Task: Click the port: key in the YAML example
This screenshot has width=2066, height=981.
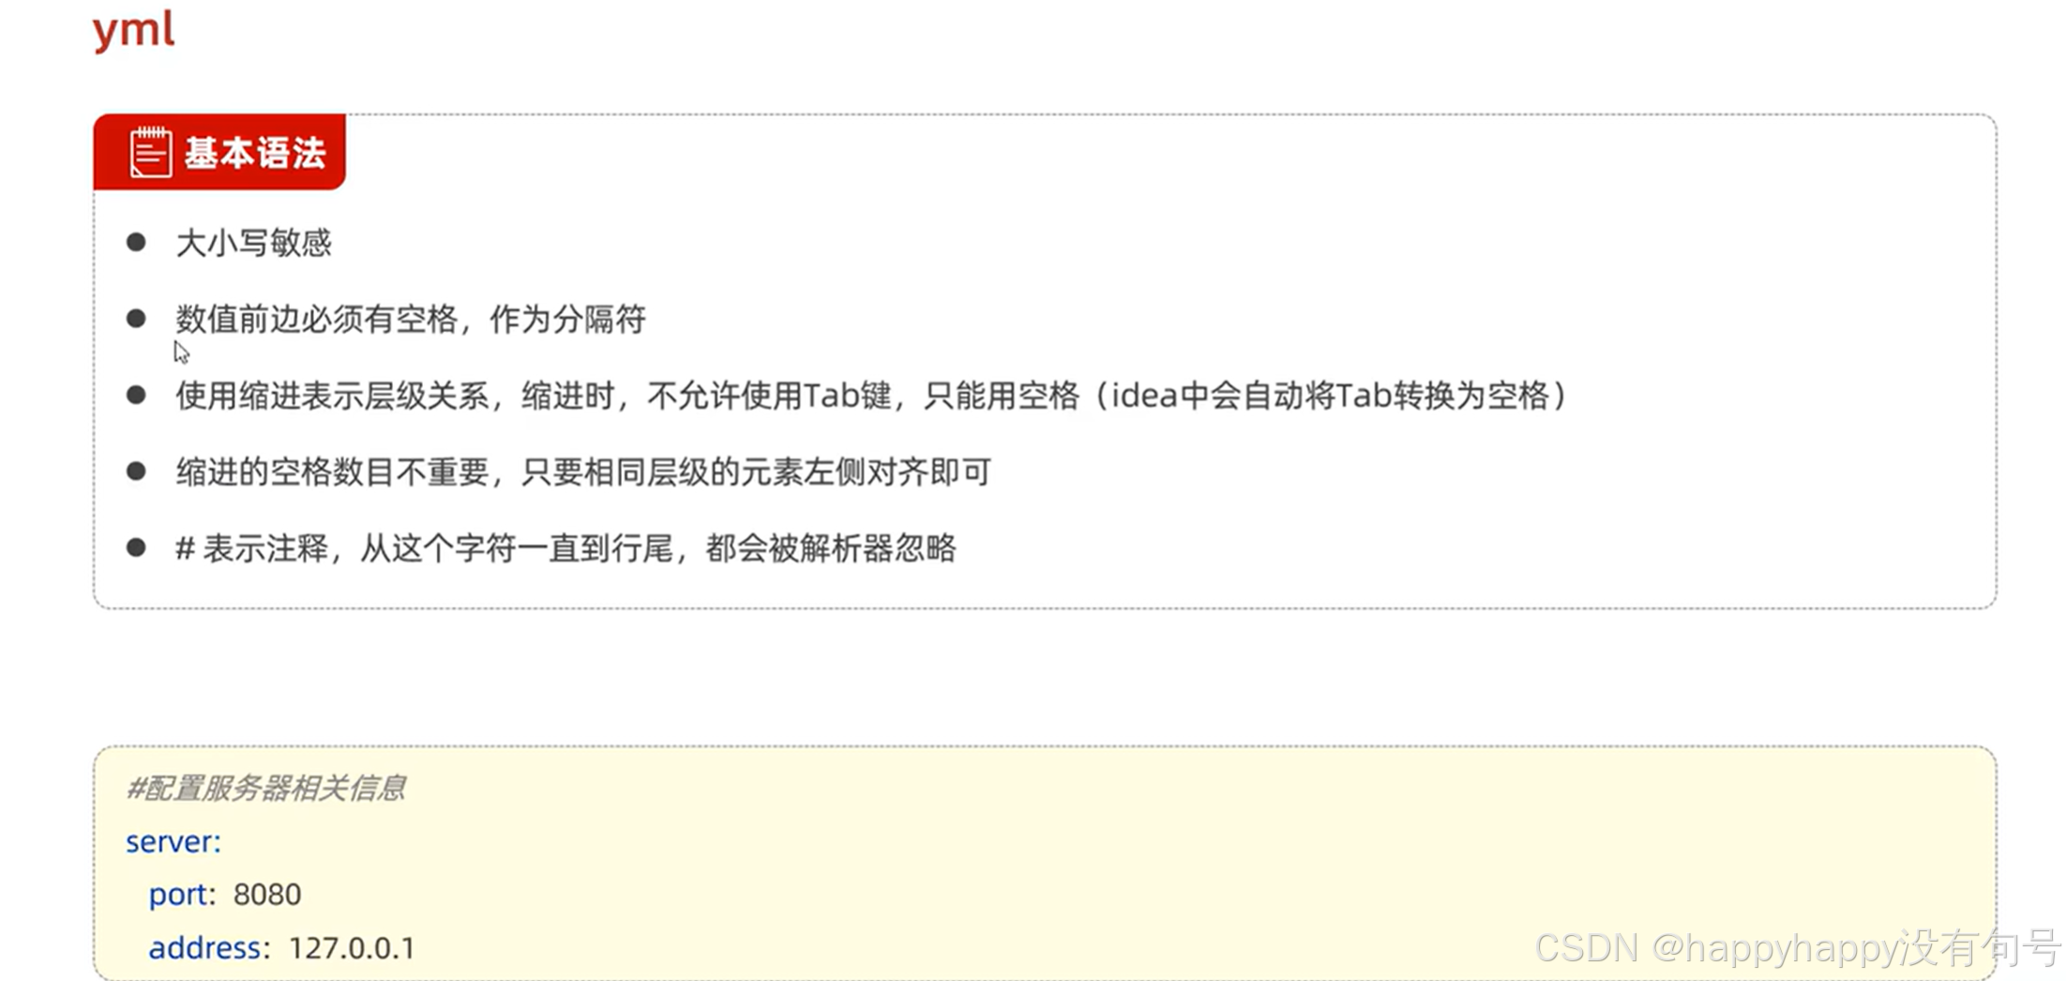Action: [182, 895]
